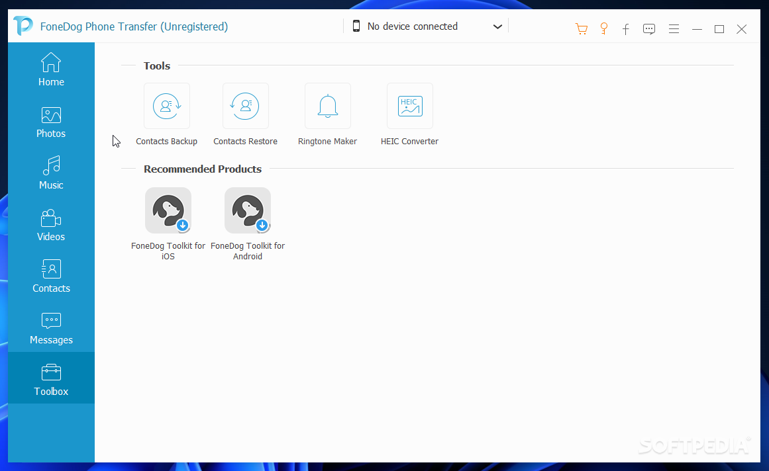
Task: Go to Photos in the sidebar
Action: (51, 122)
